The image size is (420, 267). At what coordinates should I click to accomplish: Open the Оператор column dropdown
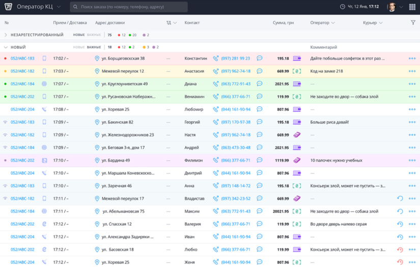tap(322, 23)
